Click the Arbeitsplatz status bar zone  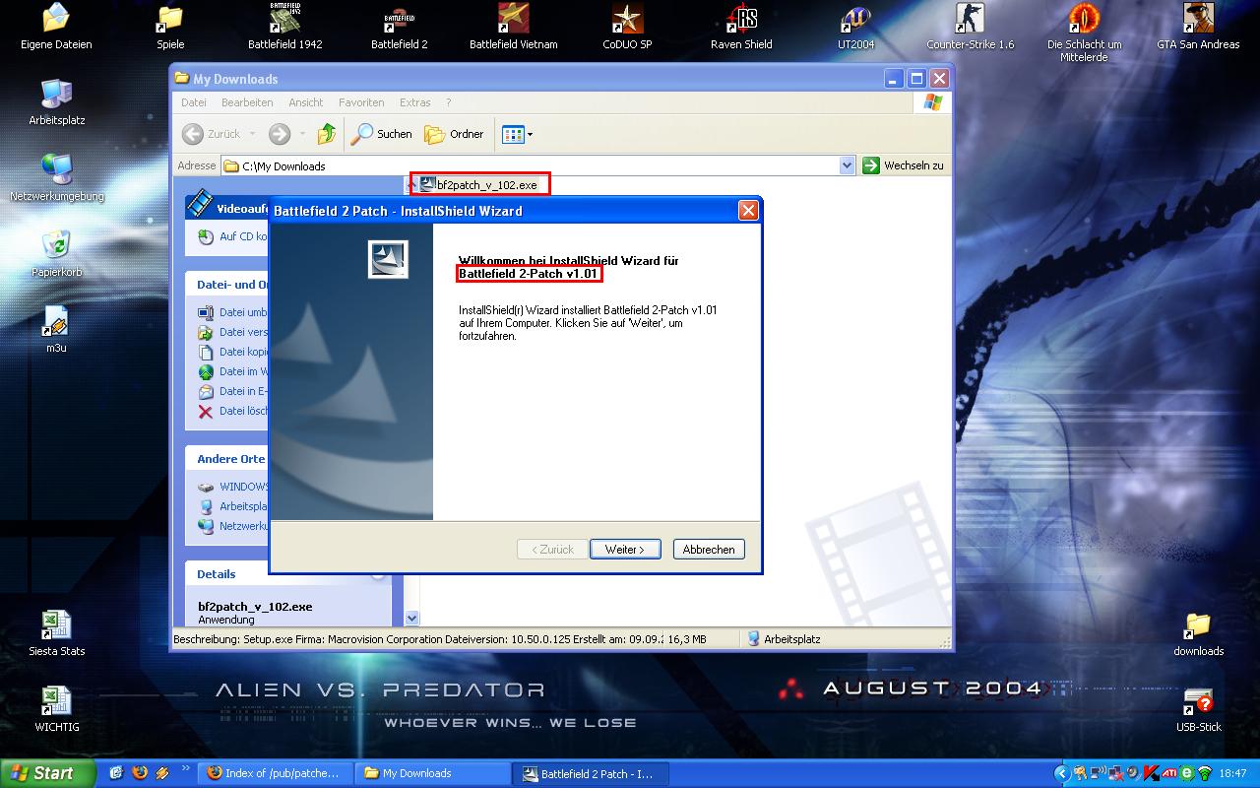point(784,639)
